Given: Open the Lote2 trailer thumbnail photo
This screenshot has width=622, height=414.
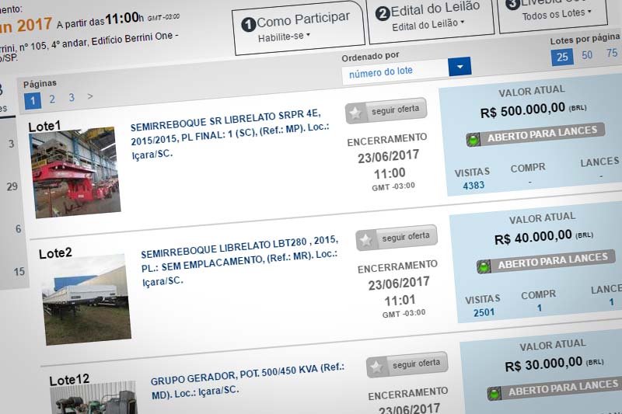Looking at the screenshot, I should pos(85,298).
